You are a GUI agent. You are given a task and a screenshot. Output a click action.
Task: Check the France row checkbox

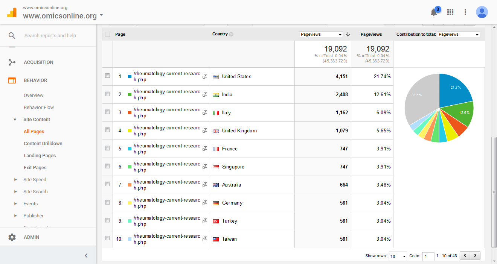(108, 148)
